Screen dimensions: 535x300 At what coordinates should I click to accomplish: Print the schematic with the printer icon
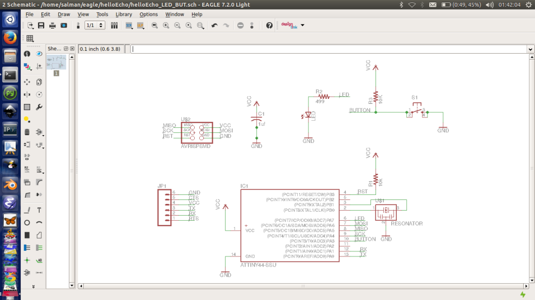point(52,26)
